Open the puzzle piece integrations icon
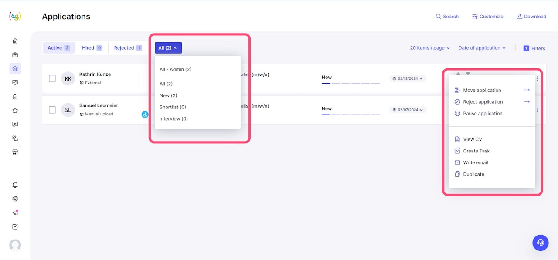558x260 pixels. [15, 138]
